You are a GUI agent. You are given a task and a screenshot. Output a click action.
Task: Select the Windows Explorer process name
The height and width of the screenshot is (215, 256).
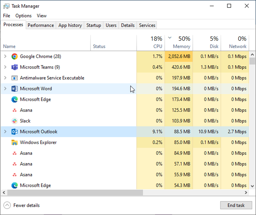pyautogui.click(x=38, y=142)
